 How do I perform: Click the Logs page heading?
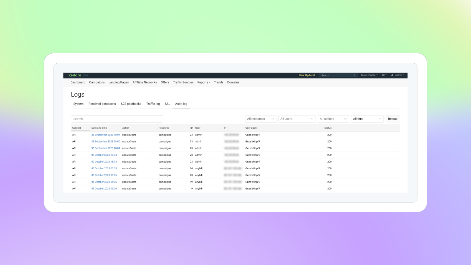[x=78, y=95]
